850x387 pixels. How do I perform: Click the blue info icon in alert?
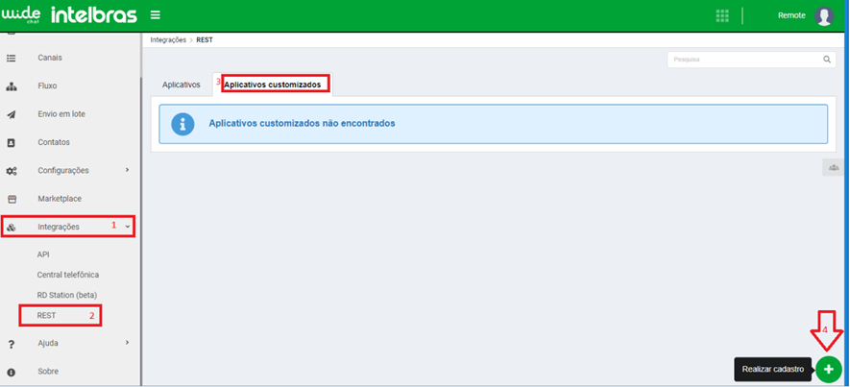coord(182,124)
